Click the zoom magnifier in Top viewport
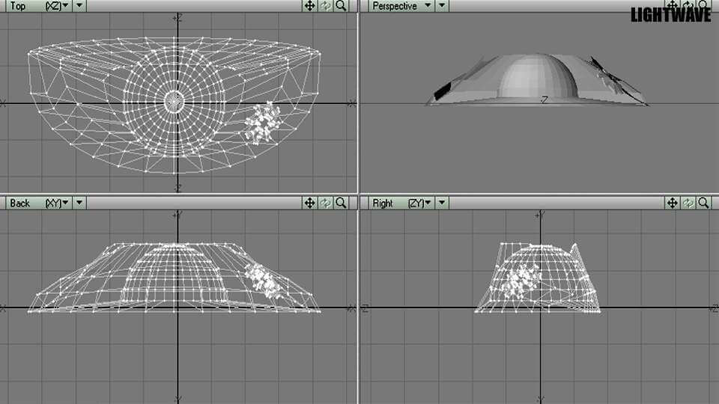Screen dimensions: 719x404 point(341,6)
